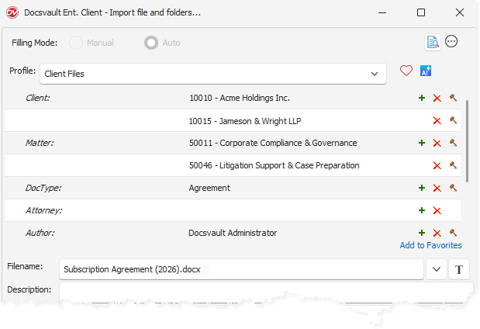Click pin icon for Litigation Support row
The width and height of the screenshot is (480, 329).
[x=453, y=165]
